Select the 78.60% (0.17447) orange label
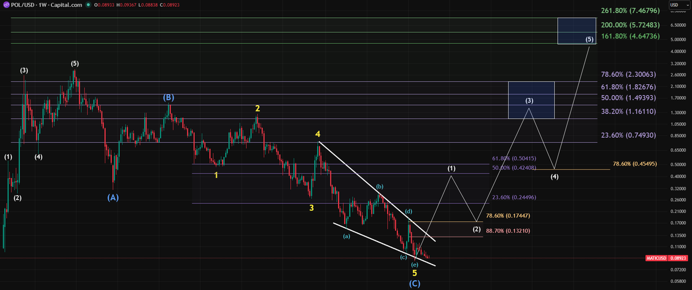Screen dimensions: 692x290 tap(509, 216)
